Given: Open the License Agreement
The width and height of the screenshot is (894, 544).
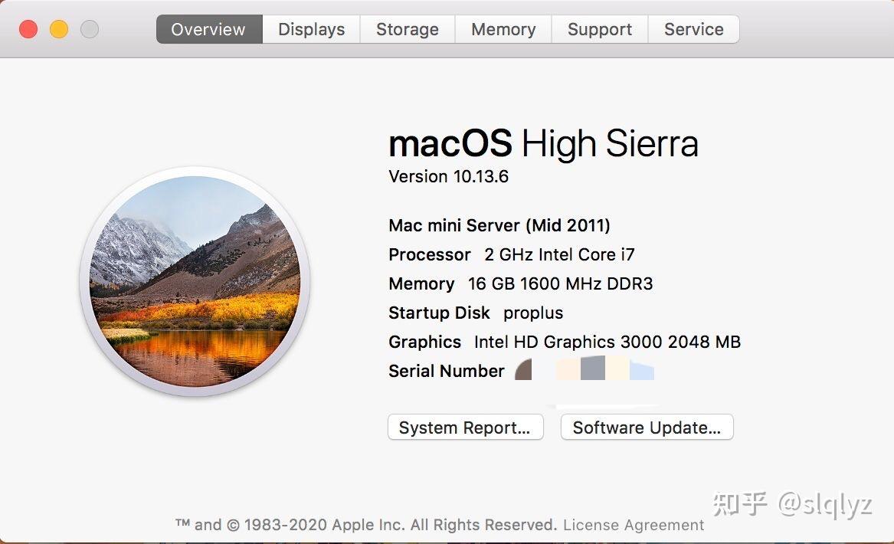Looking at the screenshot, I should (633, 525).
